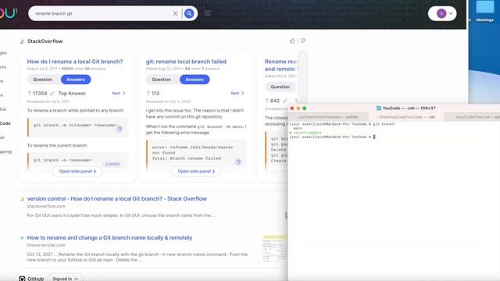Click theserverside result thumbnail image

point(275,248)
